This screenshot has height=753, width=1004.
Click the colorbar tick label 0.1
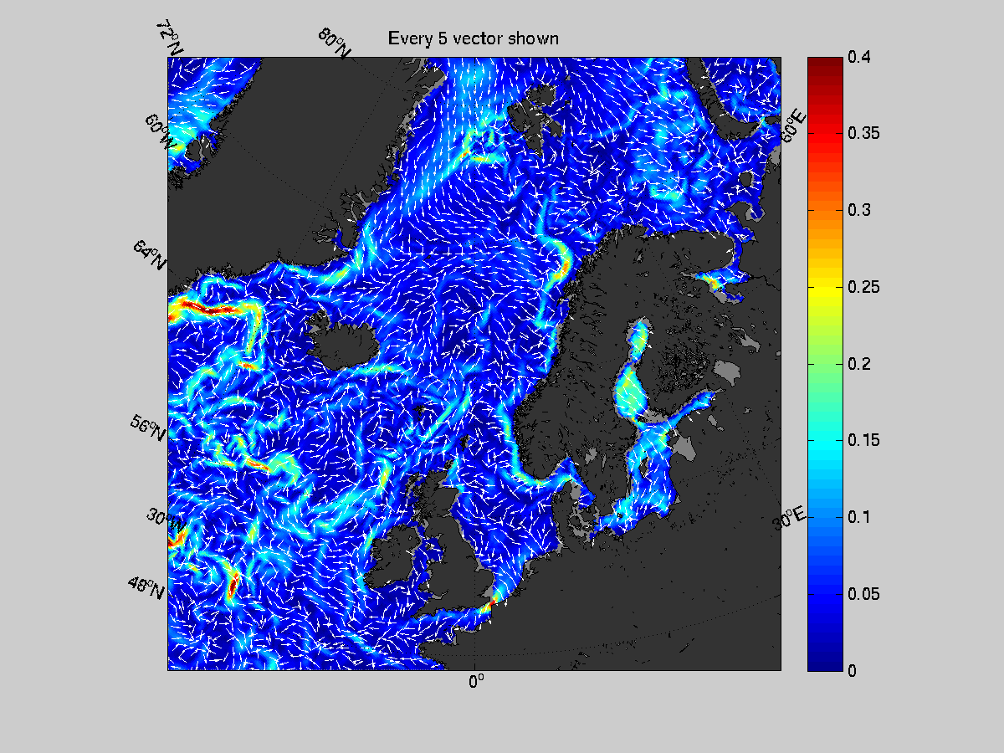click(859, 517)
